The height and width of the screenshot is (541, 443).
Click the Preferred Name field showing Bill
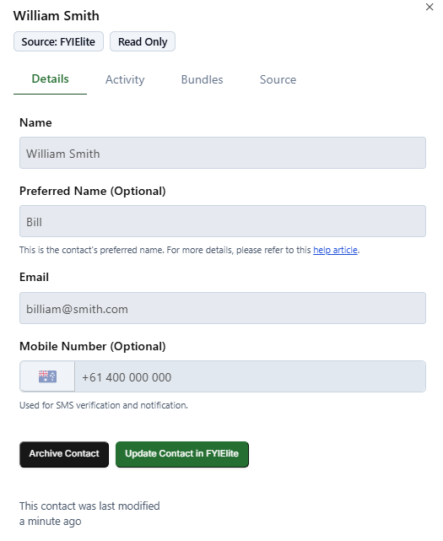[x=223, y=221]
